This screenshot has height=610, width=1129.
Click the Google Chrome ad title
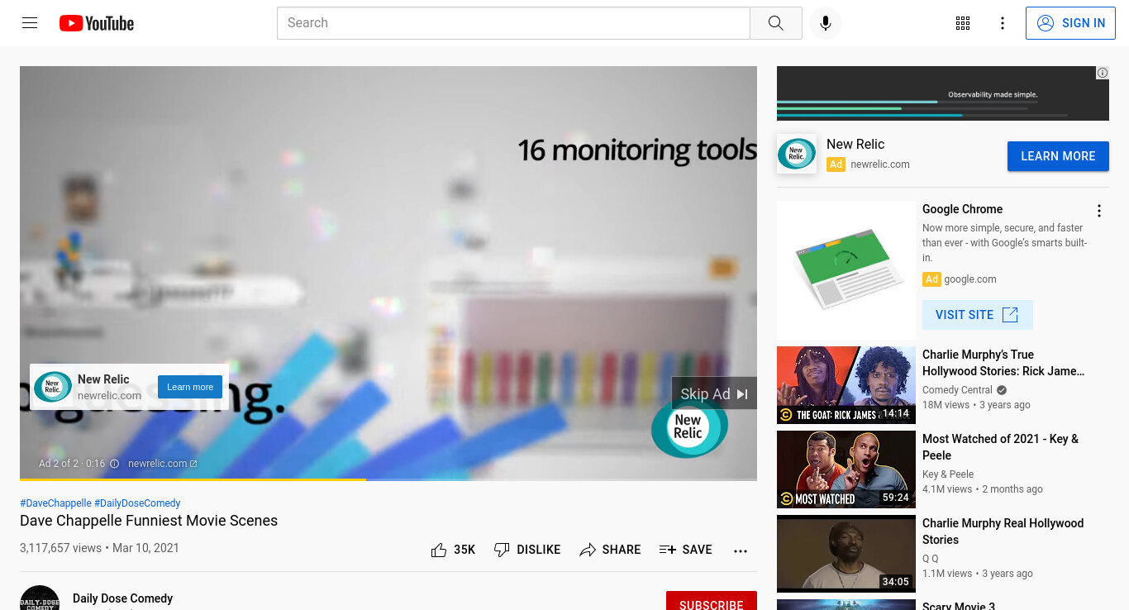coord(962,209)
